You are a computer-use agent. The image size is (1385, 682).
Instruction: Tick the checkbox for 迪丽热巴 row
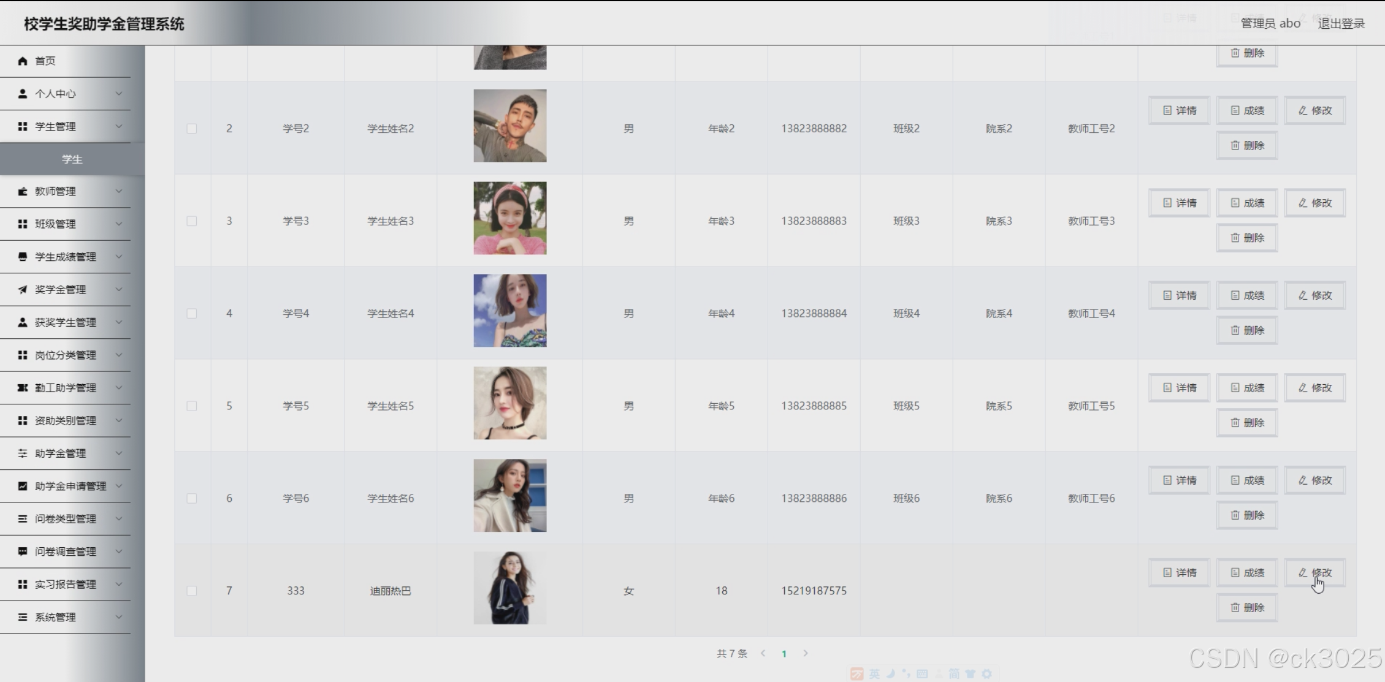tap(192, 591)
